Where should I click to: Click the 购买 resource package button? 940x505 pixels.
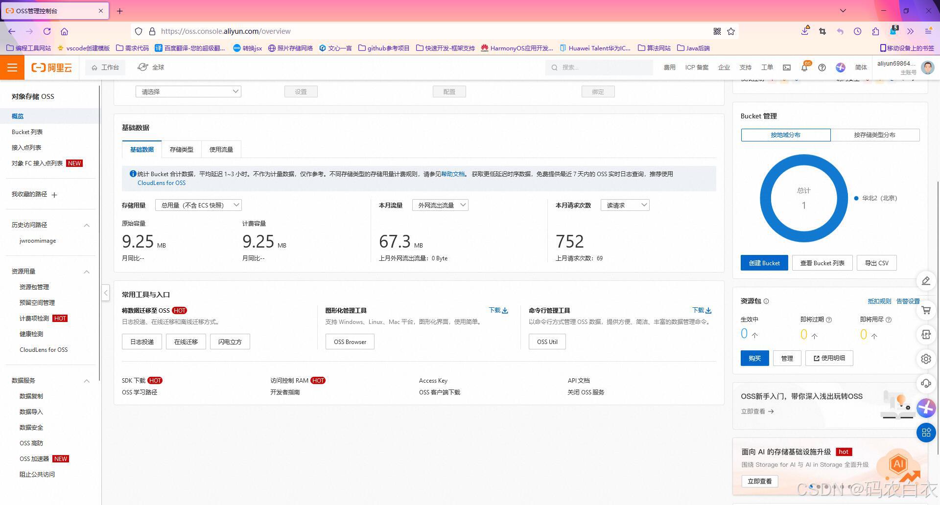(755, 358)
